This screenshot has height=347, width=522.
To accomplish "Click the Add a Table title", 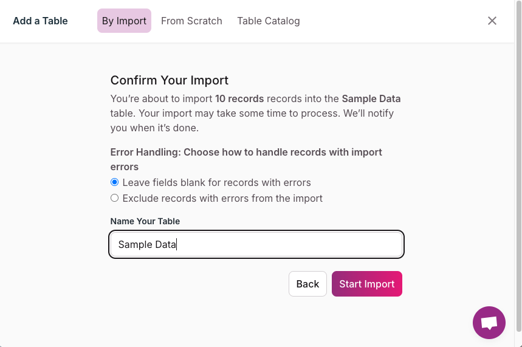I will [x=40, y=21].
